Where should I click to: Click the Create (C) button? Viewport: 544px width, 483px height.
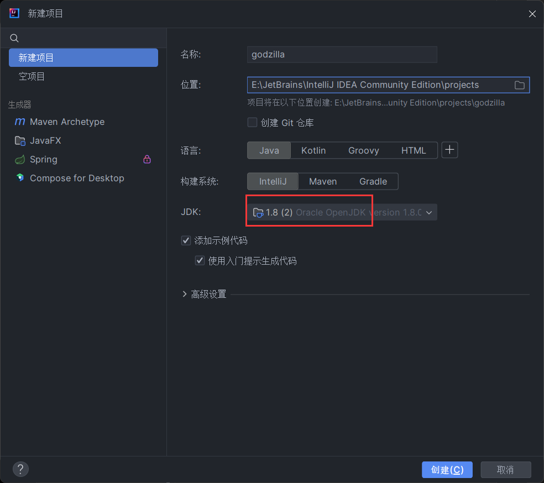pos(447,470)
